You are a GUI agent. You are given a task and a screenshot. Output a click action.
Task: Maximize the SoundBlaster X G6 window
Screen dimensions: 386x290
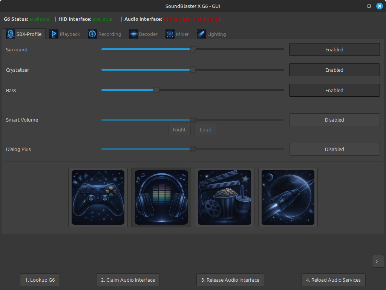369,6
